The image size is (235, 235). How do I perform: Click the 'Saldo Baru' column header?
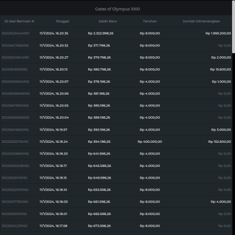[x=108, y=21]
